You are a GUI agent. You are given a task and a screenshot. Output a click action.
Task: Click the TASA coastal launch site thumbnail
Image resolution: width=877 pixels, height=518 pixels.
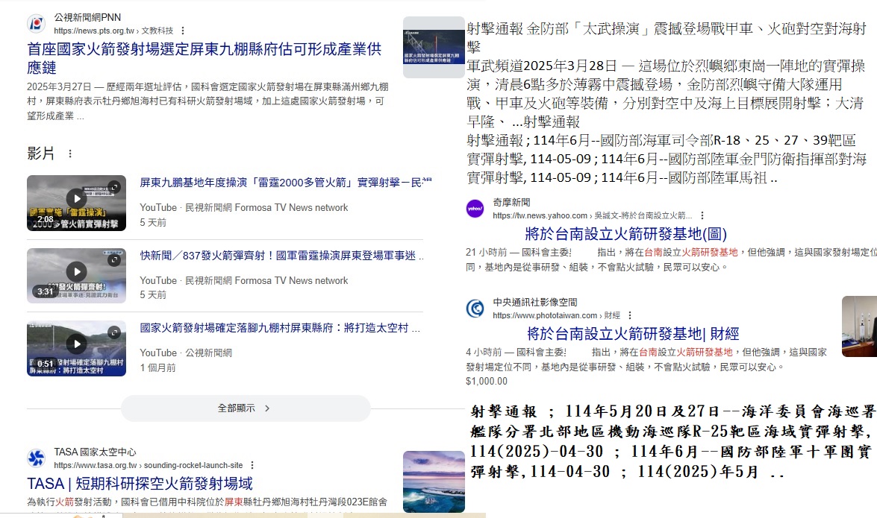pyautogui.click(x=434, y=481)
